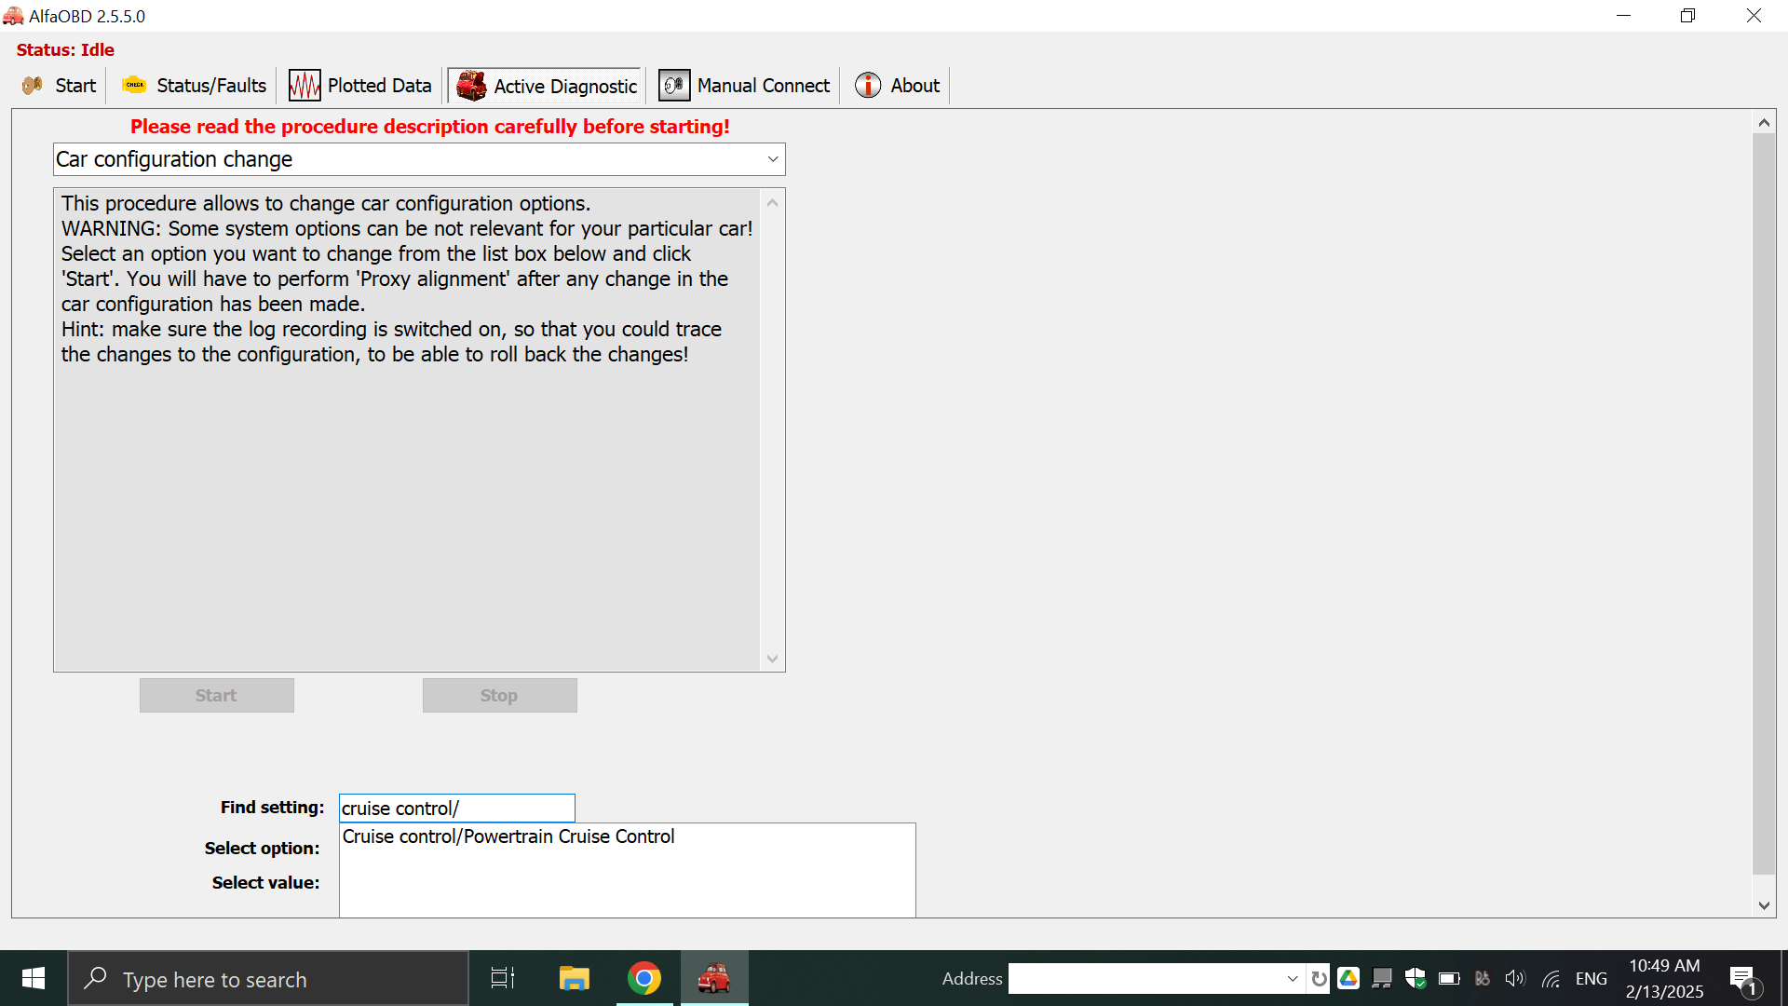Click the search magnifier icon on taskbar
Viewport: 1788px width, 1006px height.
click(95, 978)
